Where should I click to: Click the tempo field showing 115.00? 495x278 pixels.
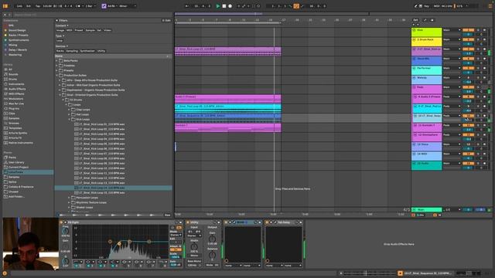[48, 6]
